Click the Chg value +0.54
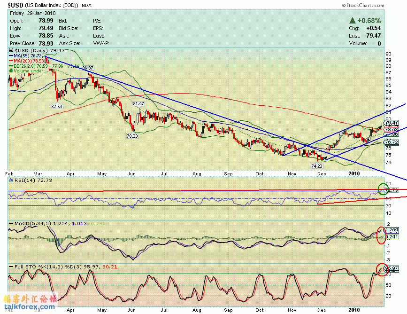 coord(374,28)
